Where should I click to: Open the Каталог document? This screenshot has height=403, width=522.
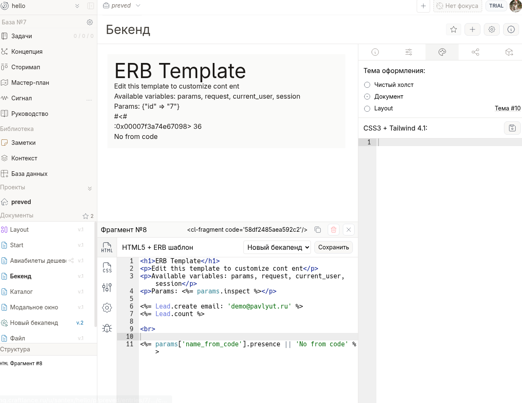coord(21,292)
